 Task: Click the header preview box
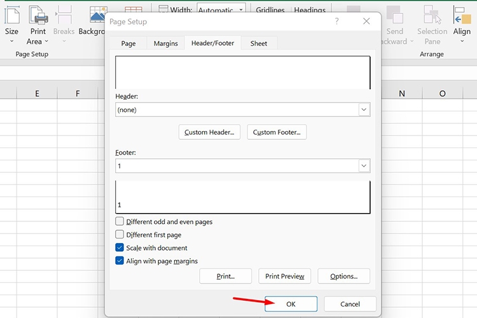[242, 73]
